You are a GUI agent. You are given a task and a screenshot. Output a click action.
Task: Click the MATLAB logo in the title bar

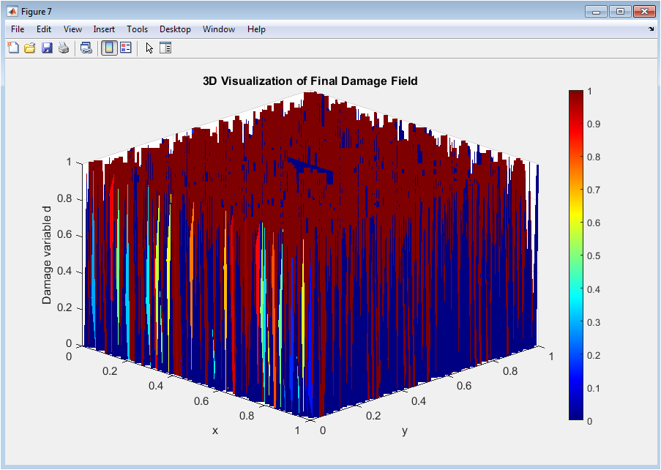click(12, 11)
